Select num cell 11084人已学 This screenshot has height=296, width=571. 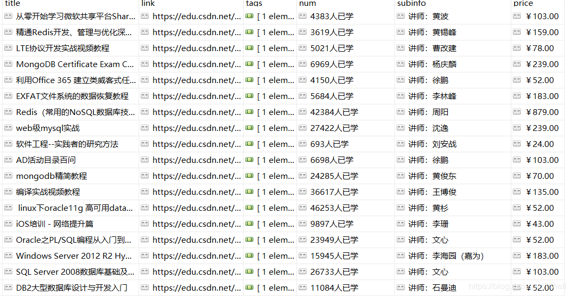(346, 288)
